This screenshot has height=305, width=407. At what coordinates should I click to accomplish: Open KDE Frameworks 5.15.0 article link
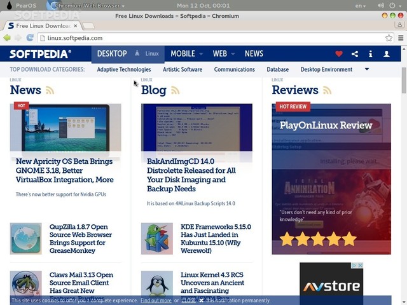click(x=216, y=239)
